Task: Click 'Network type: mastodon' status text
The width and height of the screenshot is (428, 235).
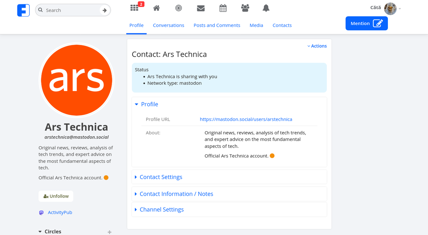Action: (x=175, y=83)
